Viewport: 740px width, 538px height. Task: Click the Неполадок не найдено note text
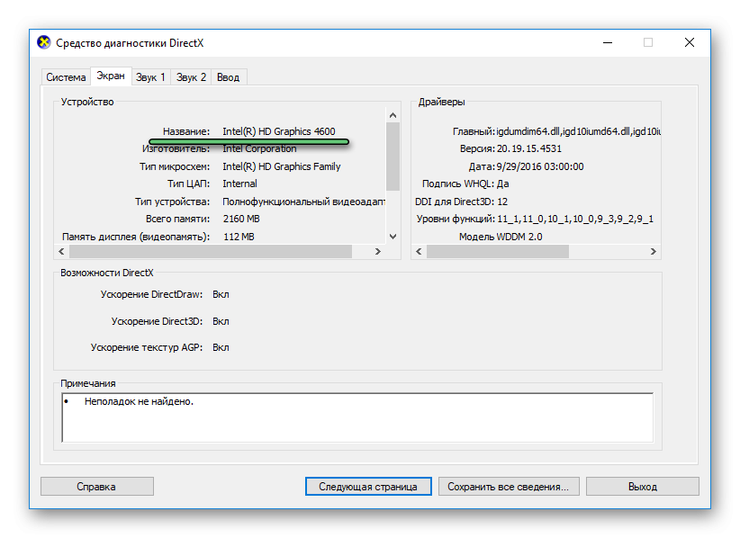pyautogui.click(x=139, y=401)
